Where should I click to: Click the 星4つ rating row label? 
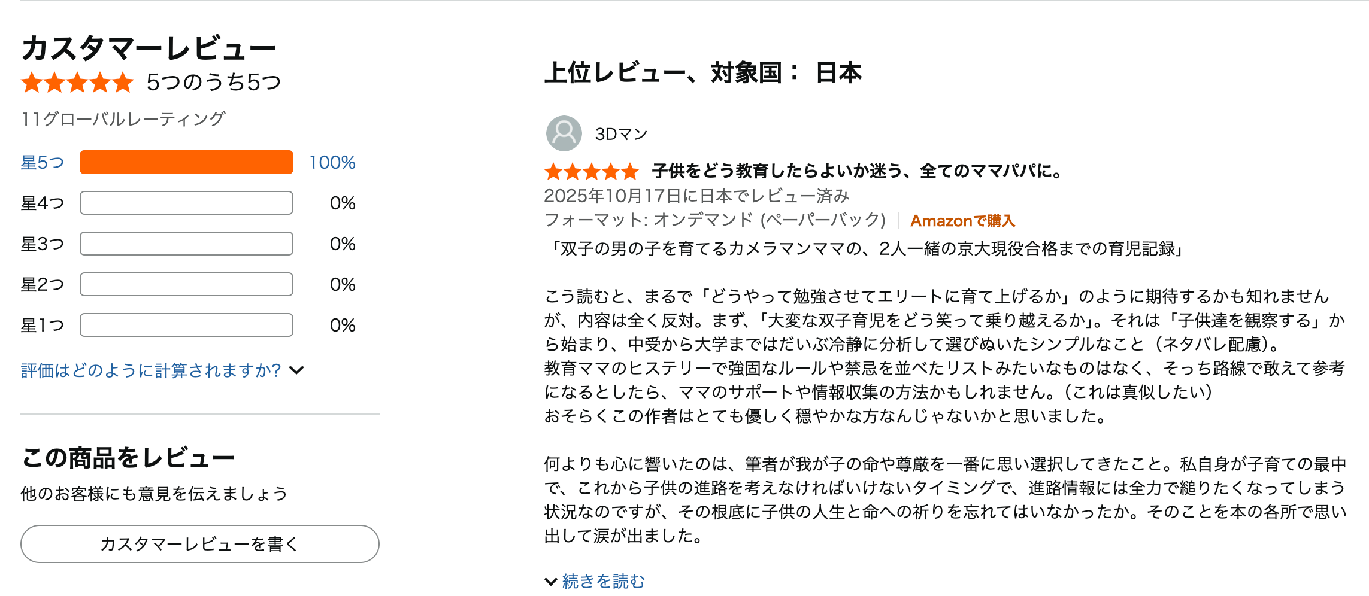coord(42,203)
